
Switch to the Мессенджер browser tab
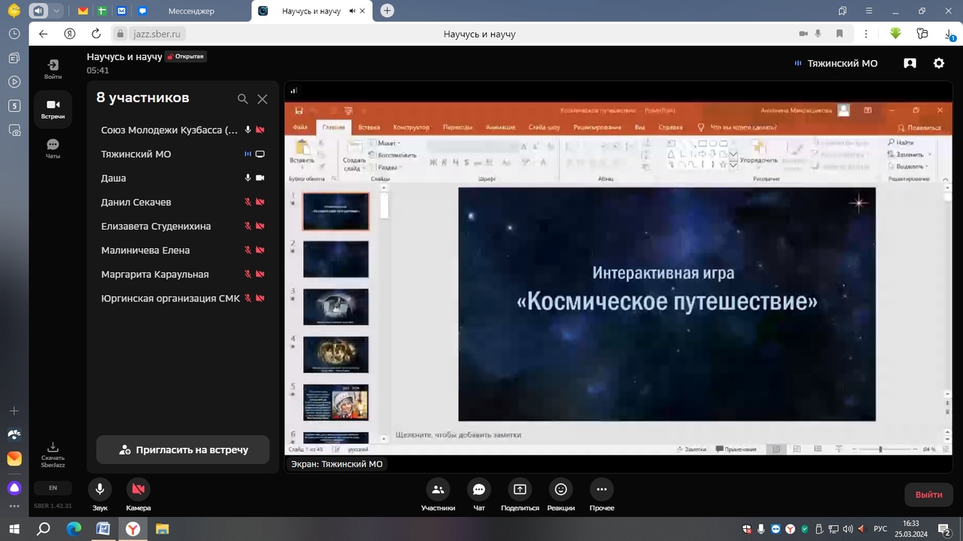click(x=190, y=11)
